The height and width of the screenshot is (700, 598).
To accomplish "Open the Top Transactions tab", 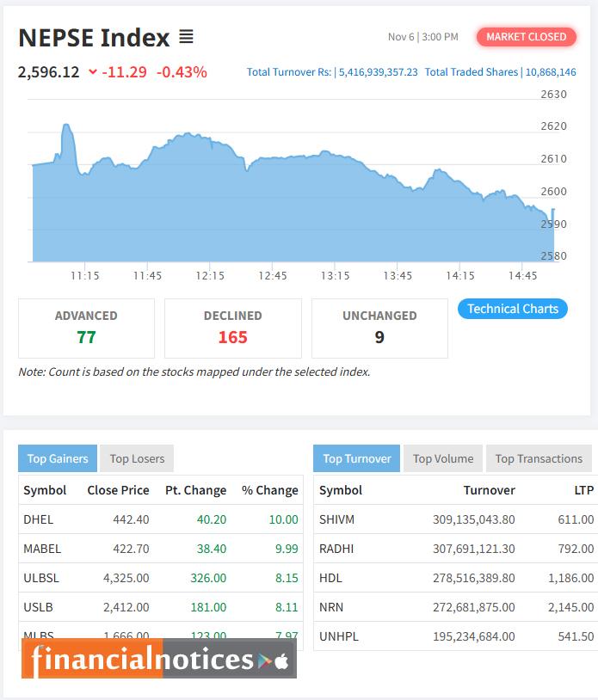I will coord(539,458).
